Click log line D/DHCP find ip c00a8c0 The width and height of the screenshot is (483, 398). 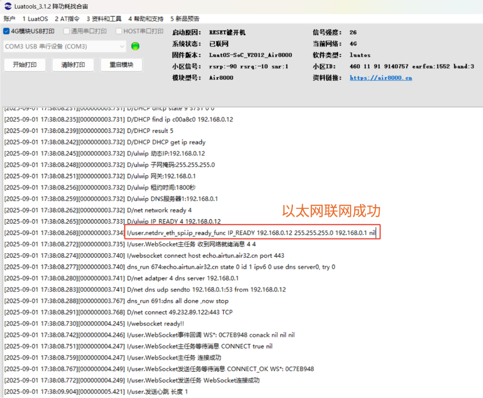tap(119, 119)
